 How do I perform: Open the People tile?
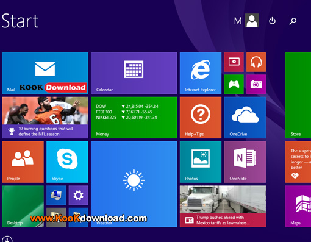[x=23, y=162]
